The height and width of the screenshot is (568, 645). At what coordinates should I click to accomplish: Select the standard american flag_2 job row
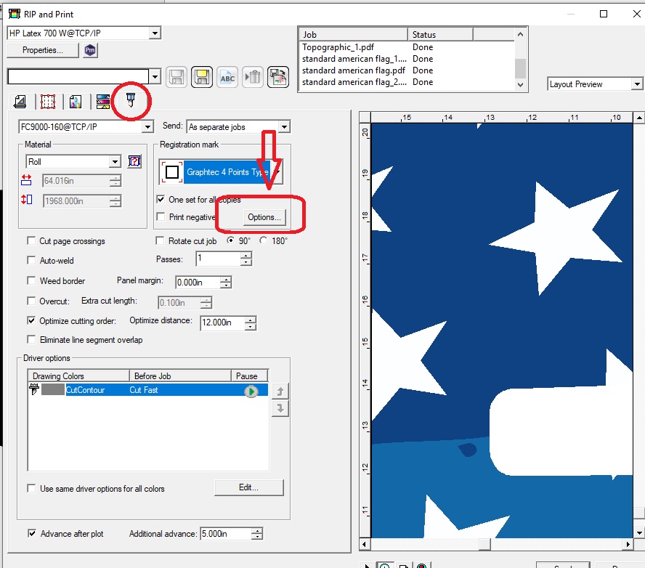click(406, 82)
